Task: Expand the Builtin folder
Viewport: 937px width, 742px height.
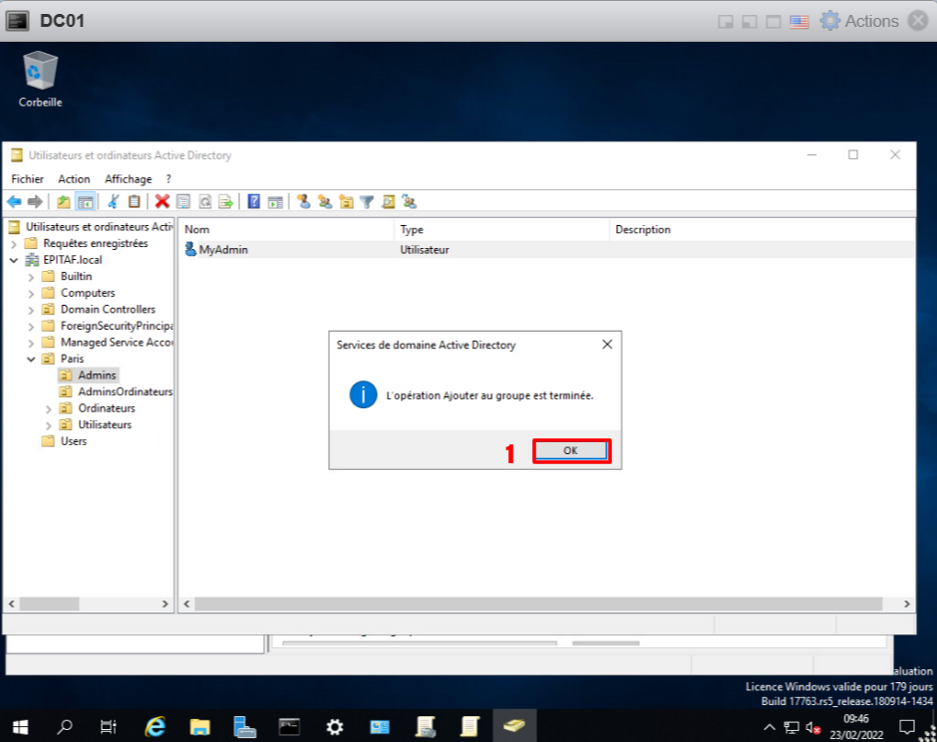Action: pos(31,277)
